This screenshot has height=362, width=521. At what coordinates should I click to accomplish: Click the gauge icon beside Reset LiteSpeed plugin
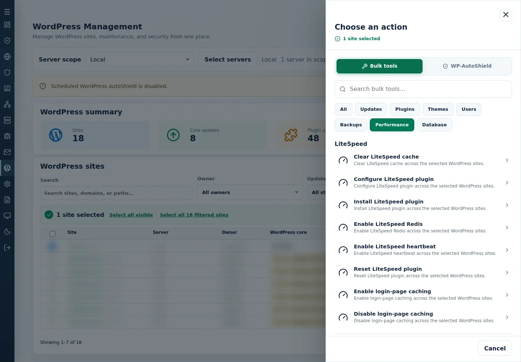click(x=343, y=272)
